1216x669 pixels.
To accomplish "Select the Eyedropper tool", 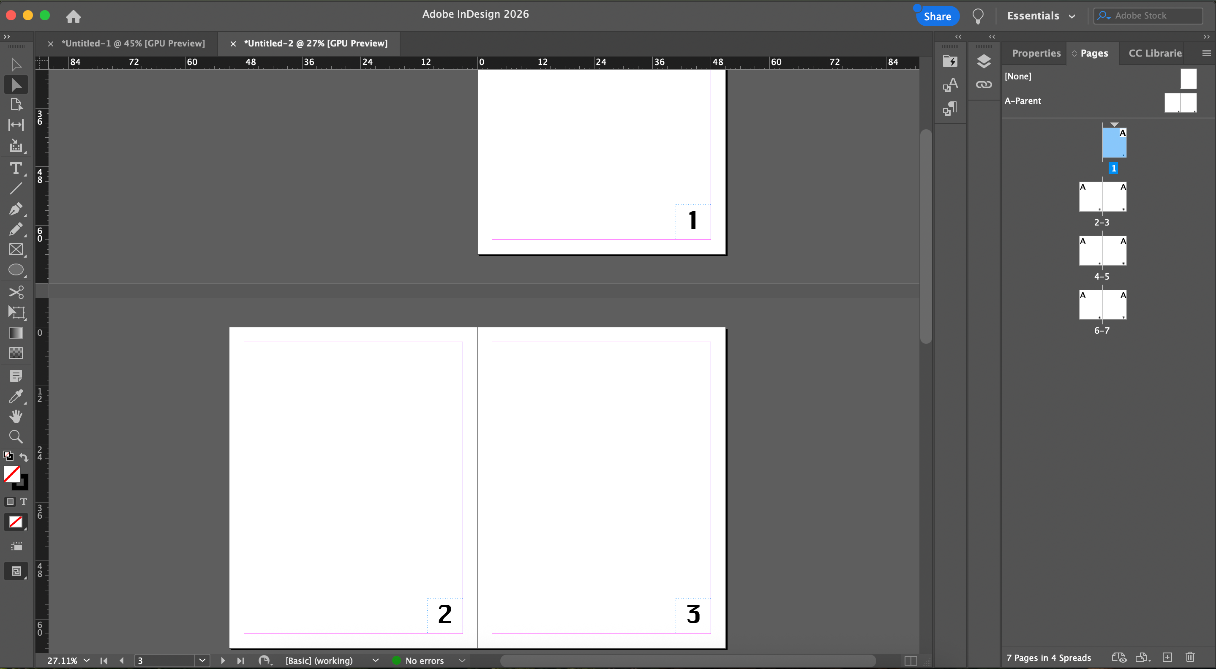I will coord(16,396).
